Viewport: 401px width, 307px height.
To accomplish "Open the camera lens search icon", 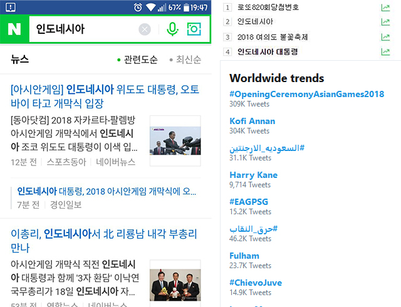I will 195,29.
